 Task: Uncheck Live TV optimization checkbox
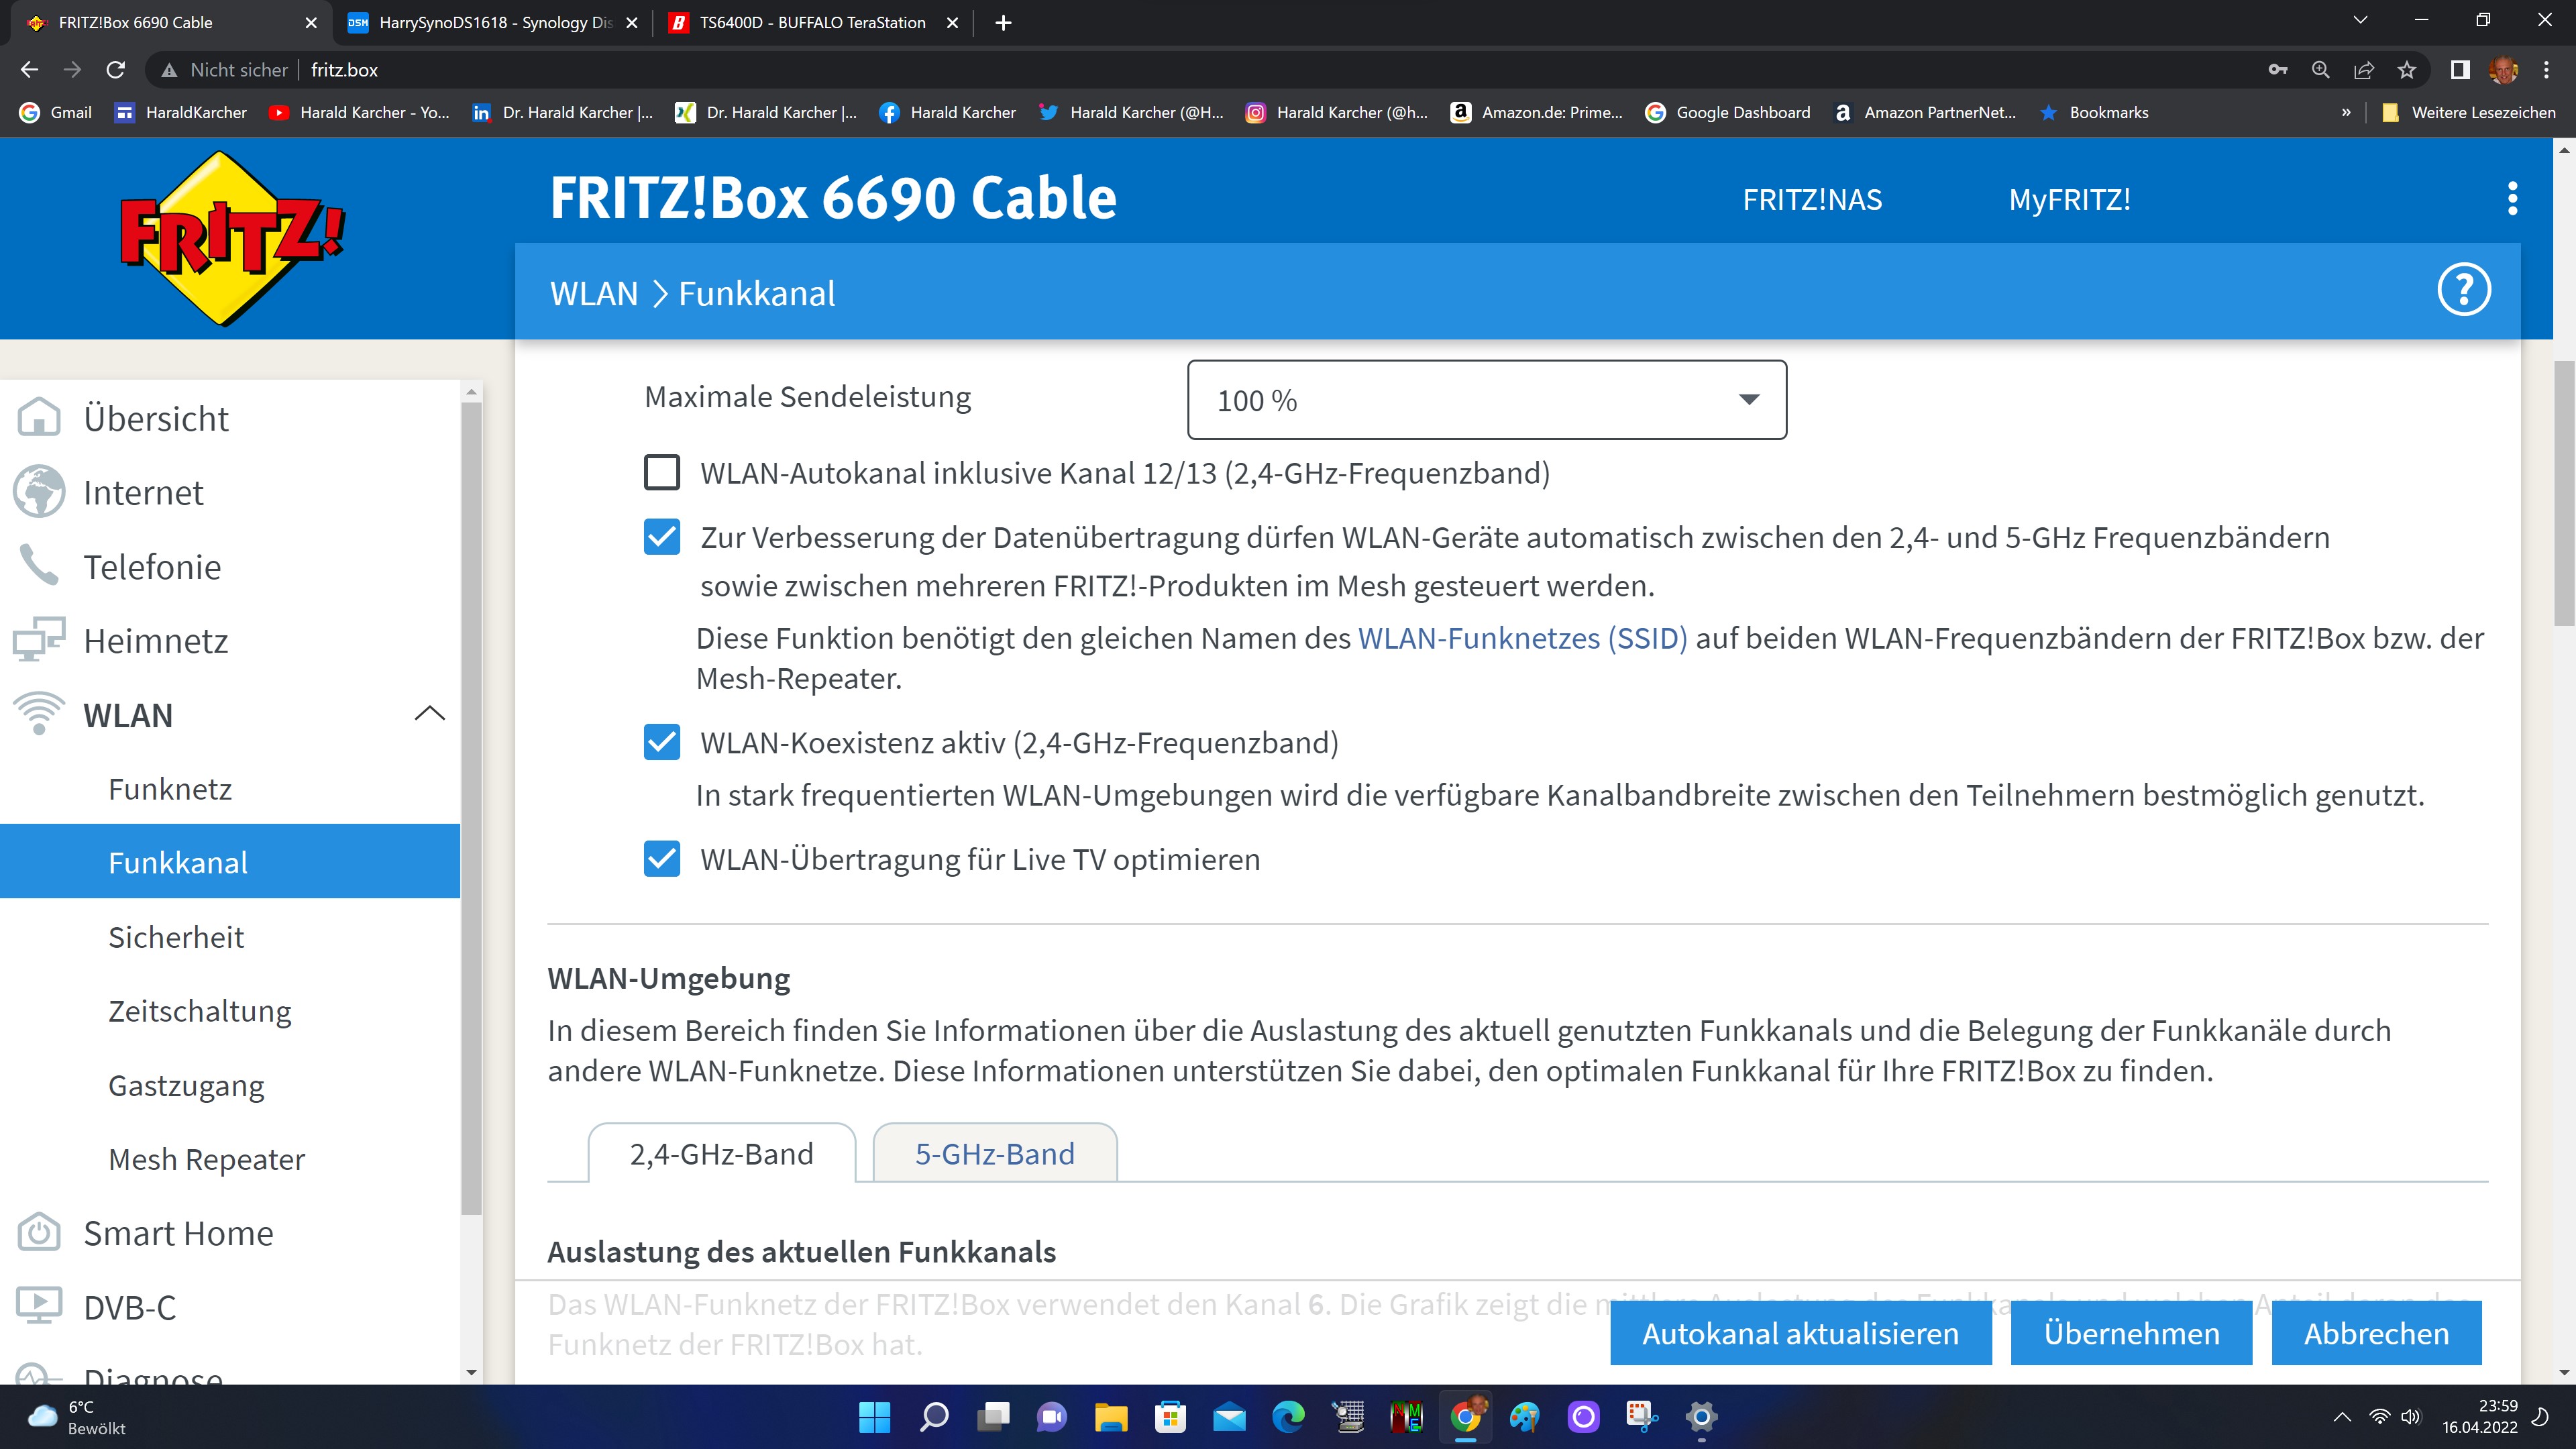662,859
